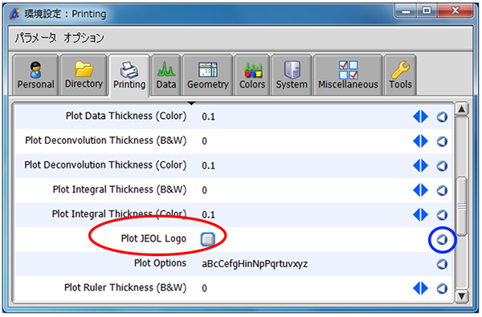Adjust Plot Integral Thickness (B&W) arrows
This screenshot has width=482, height=317.
click(x=420, y=190)
